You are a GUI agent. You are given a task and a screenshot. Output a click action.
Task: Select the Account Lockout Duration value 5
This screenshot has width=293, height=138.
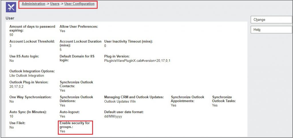pyautogui.click(x=61, y=50)
